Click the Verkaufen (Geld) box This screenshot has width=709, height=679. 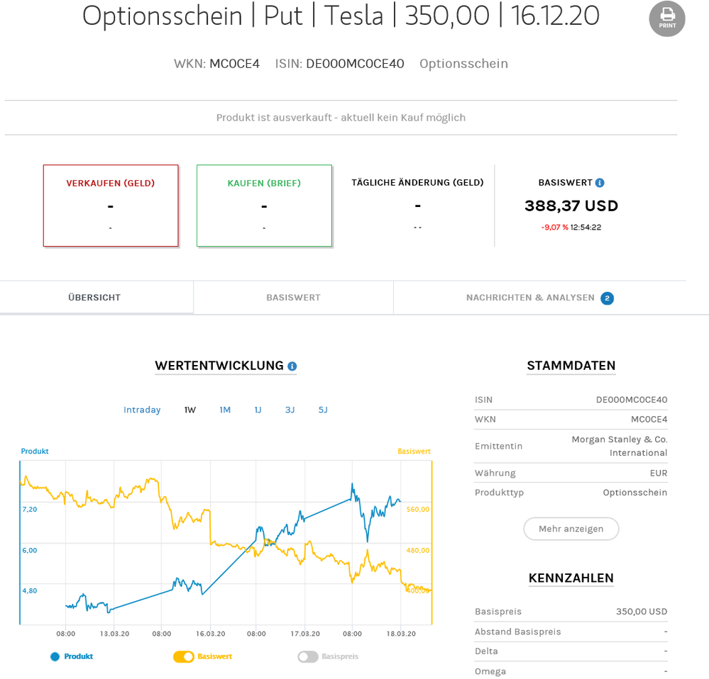point(111,206)
